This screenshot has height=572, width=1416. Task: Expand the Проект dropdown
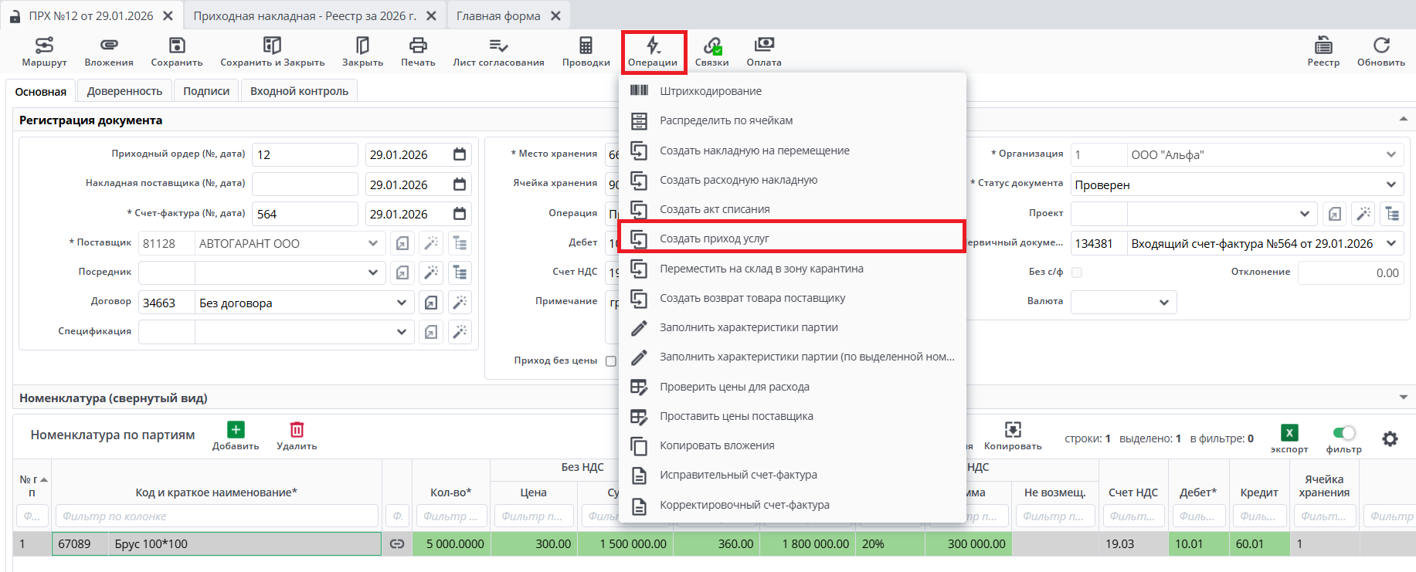(x=1305, y=214)
